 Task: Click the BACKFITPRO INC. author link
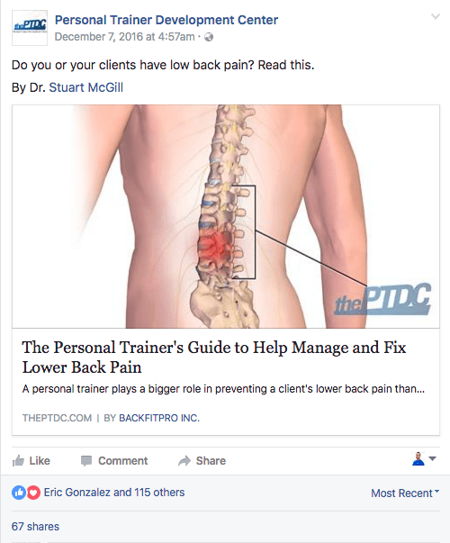point(159,418)
